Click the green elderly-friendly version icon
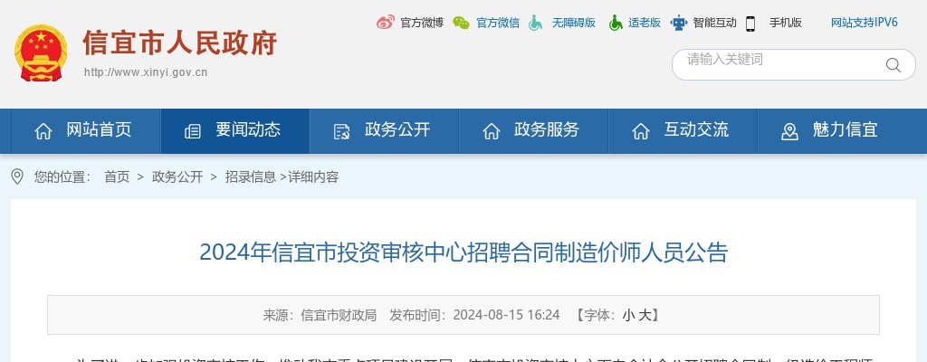927x362 pixels. tap(616, 23)
